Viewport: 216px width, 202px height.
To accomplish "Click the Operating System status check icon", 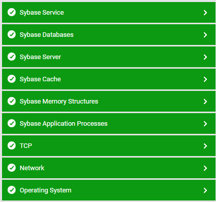I will tap(12, 190).
